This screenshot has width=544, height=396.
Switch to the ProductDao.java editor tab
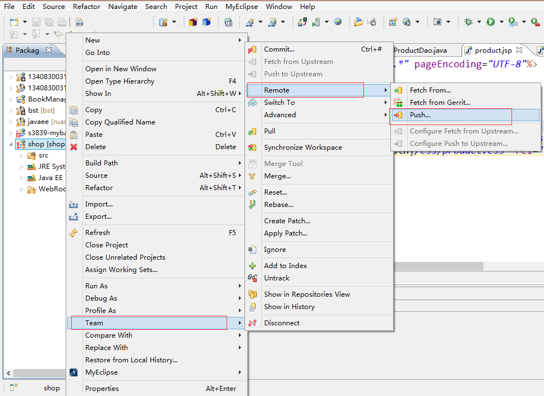pos(420,50)
